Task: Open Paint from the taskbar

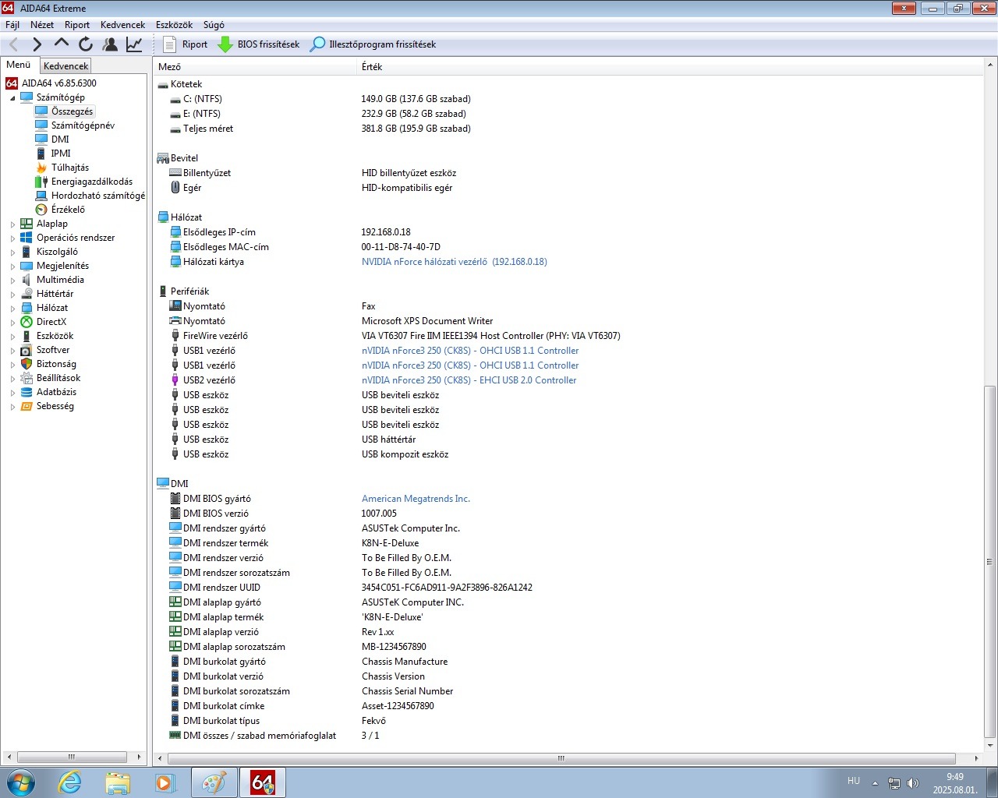Action: pos(214,782)
